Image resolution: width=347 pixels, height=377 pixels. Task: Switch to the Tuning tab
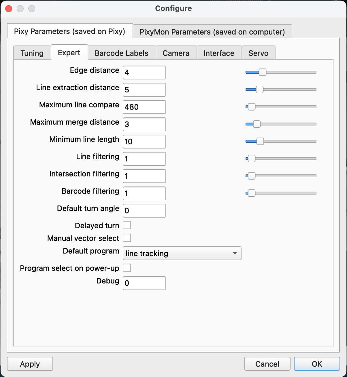[32, 53]
